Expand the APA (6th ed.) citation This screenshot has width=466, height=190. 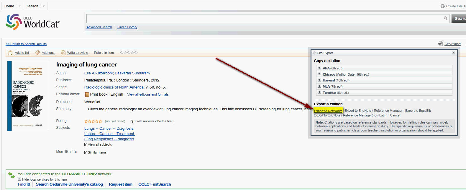tap(319, 68)
